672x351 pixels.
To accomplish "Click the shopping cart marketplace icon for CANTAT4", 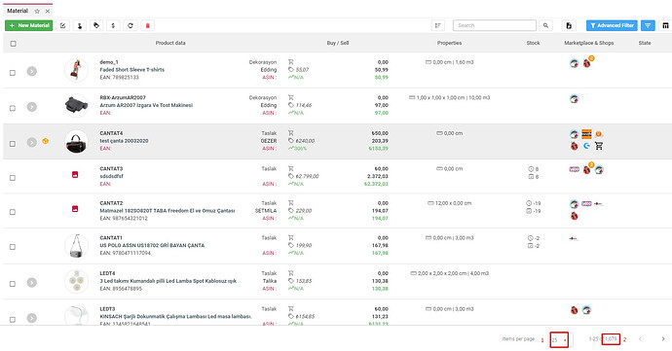I will [x=599, y=146].
